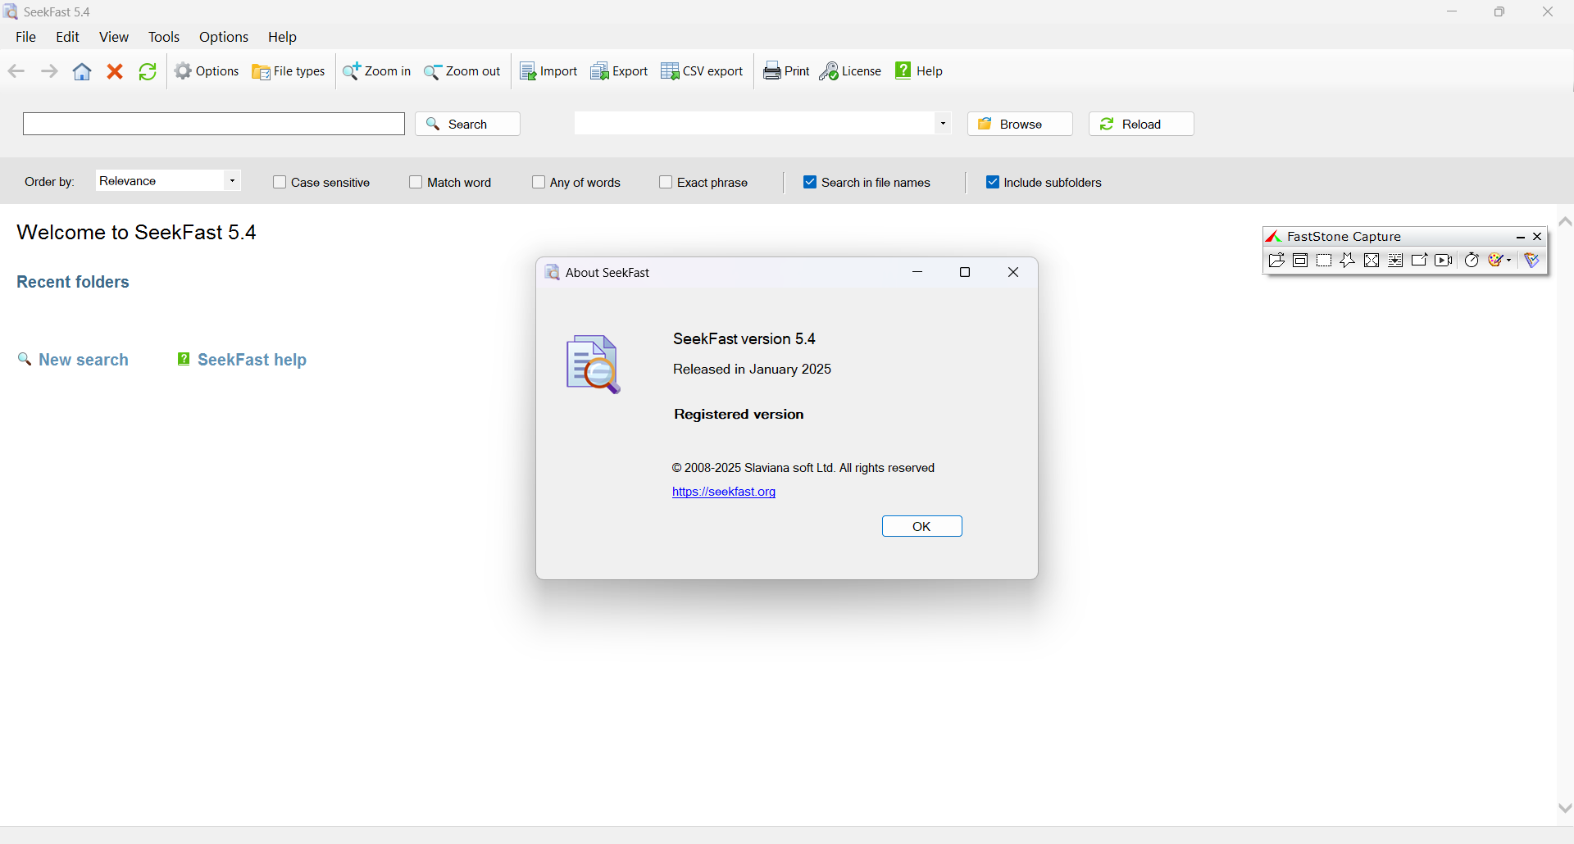Enable the Case sensitive checkbox

[280, 182]
